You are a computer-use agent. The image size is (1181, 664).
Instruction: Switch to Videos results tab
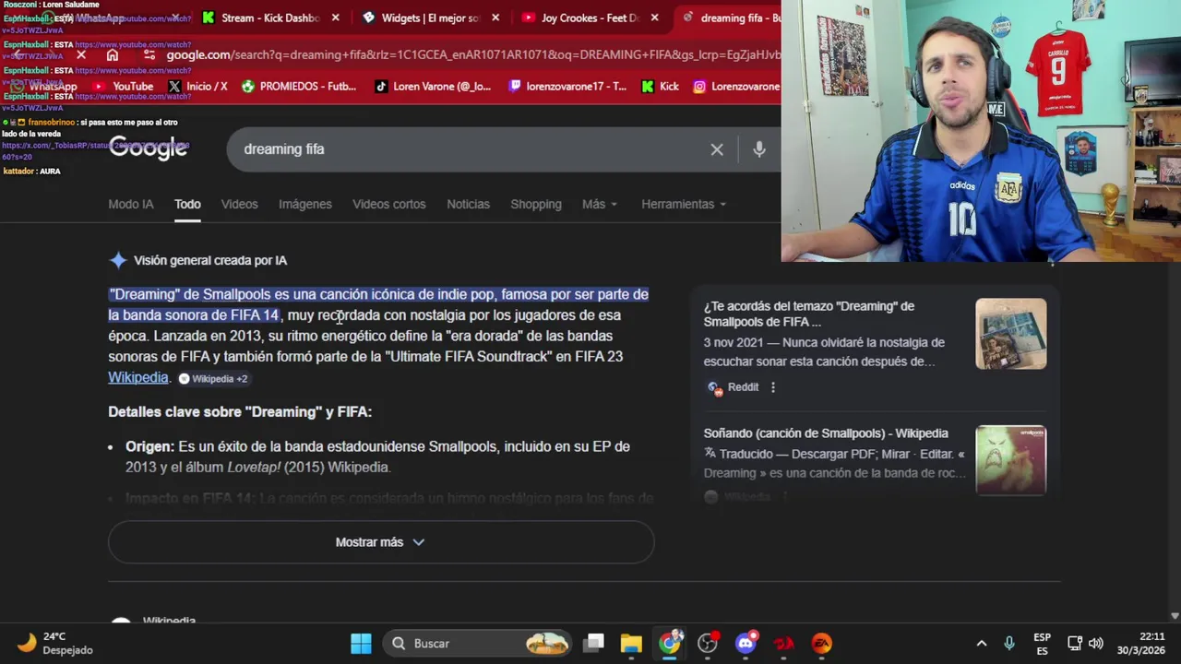pos(239,204)
